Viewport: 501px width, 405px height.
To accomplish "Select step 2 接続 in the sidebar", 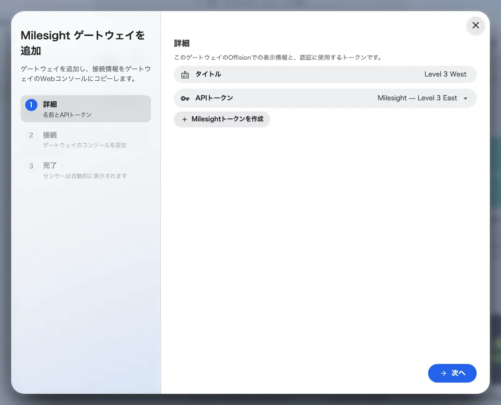I will tap(86, 140).
